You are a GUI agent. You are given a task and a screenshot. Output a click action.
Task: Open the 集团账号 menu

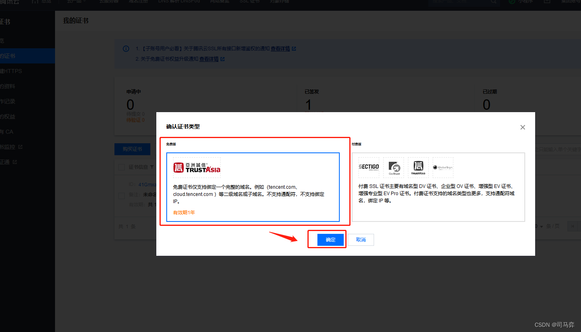[x=571, y=2]
